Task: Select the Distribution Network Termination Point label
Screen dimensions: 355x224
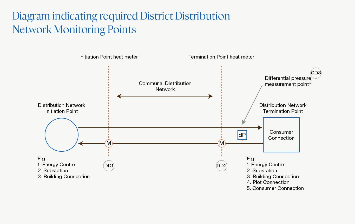Action: (x=283, y=108)
